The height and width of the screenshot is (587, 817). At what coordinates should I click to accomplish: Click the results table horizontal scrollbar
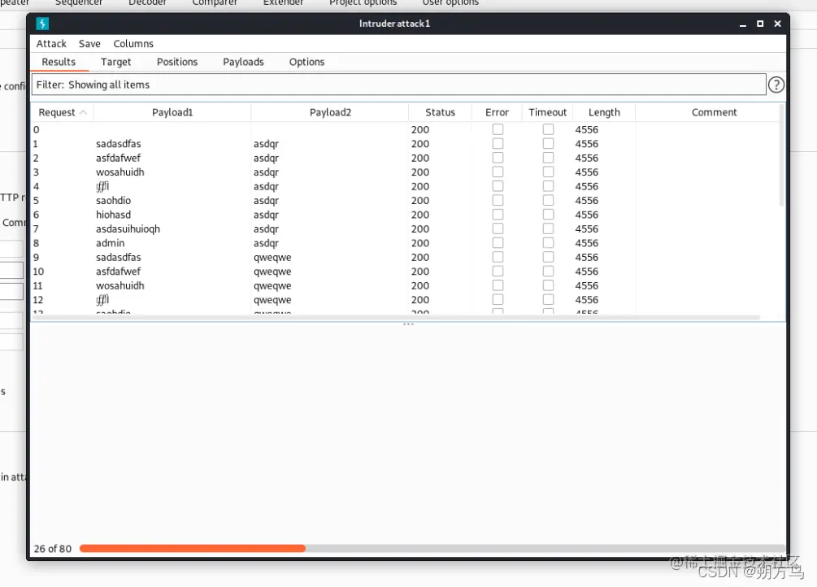[396, 317]
